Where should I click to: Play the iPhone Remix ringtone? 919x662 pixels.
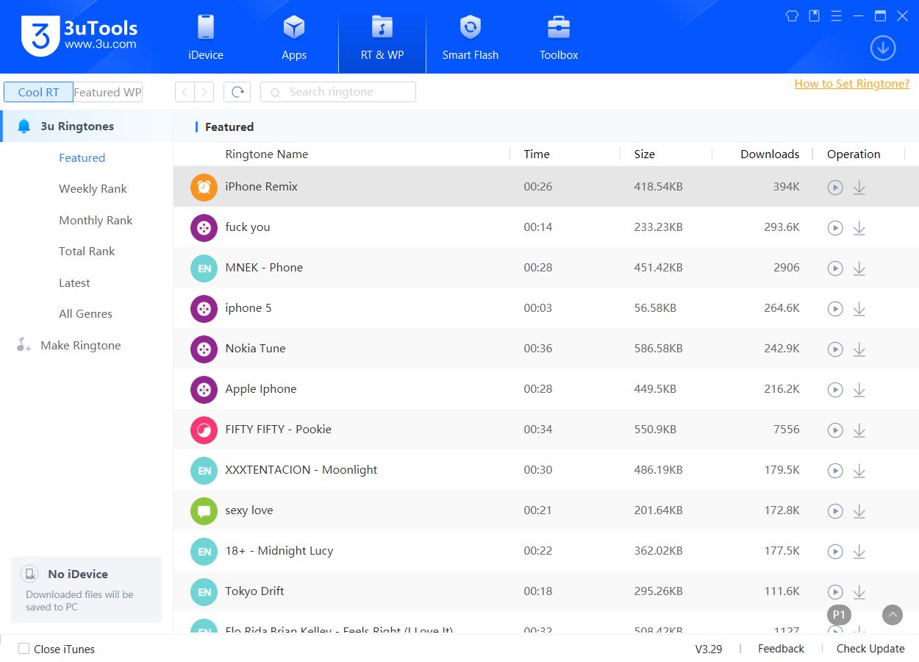[834, 188]
